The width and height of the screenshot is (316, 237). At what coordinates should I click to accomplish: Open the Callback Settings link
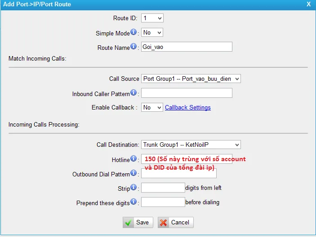point(187,108)
